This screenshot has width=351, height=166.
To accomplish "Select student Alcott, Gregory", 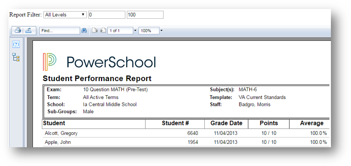I will (x=61, y=134).
